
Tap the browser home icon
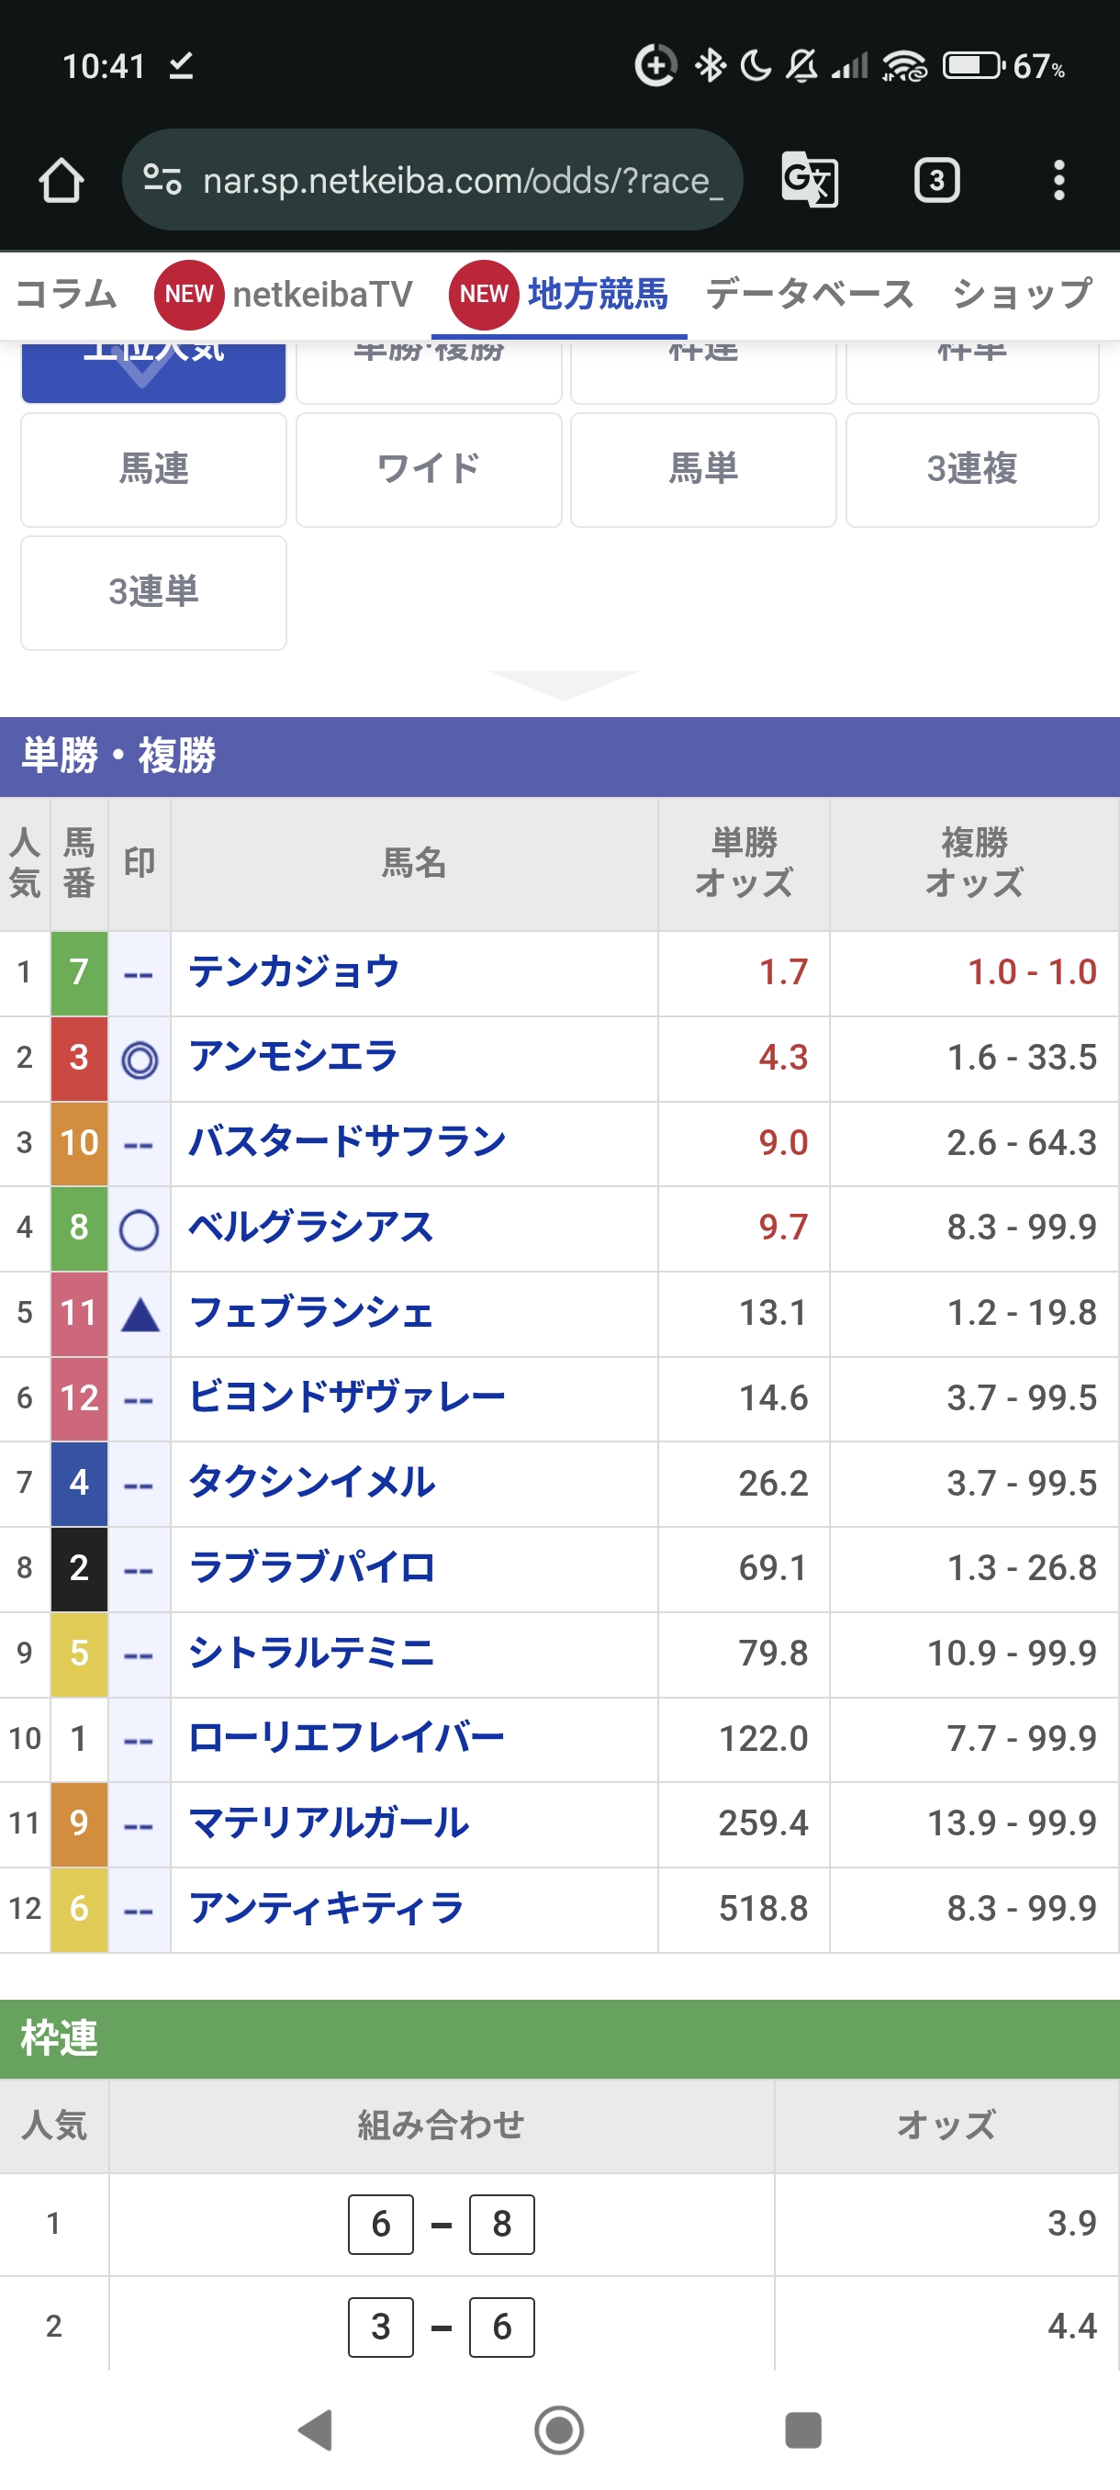tap(61, 180)
